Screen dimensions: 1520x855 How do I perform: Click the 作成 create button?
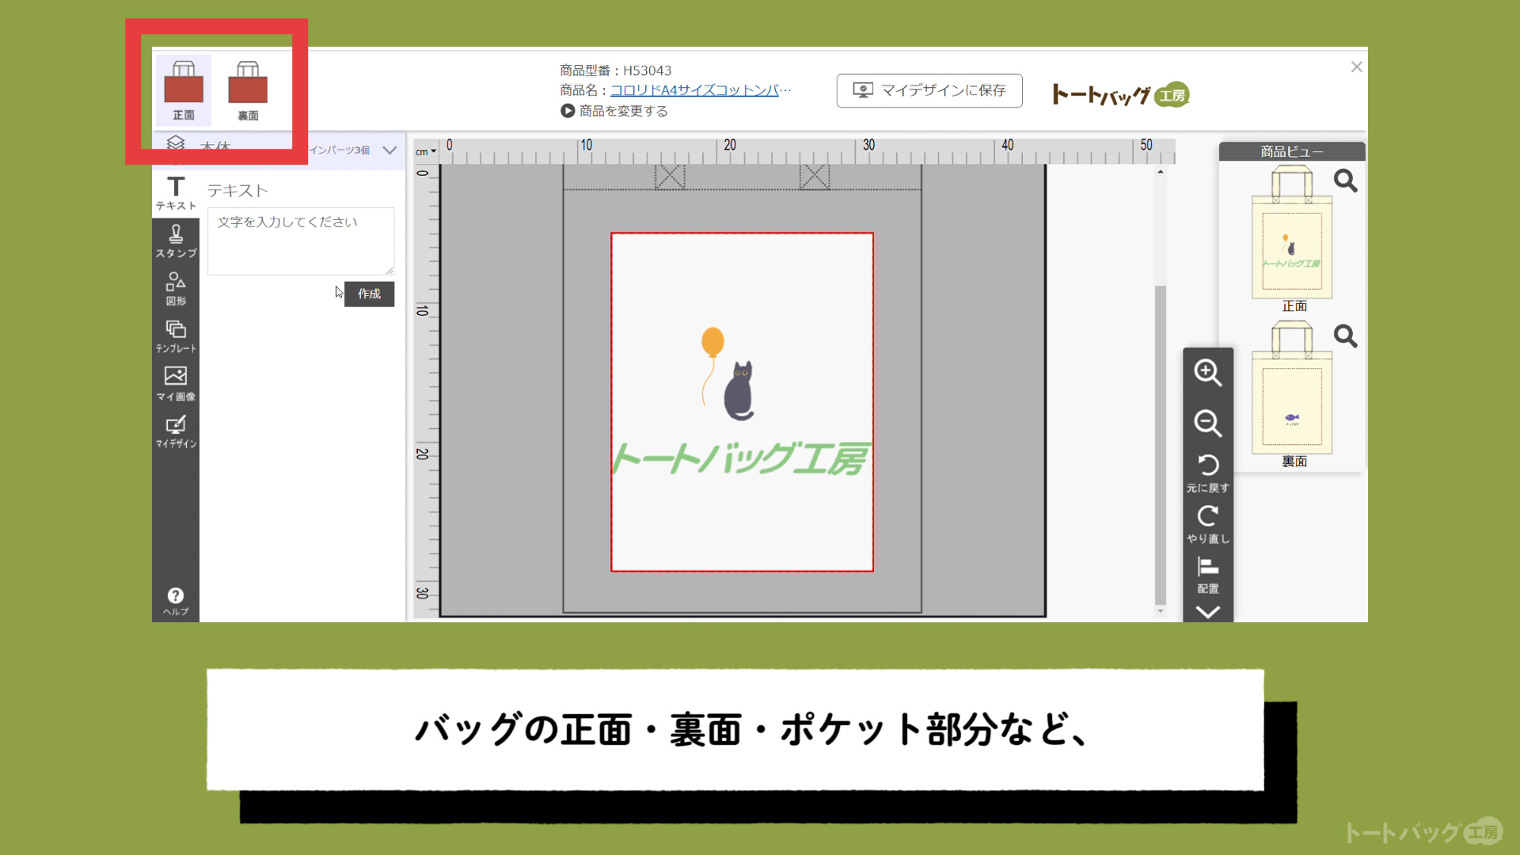click(x=369, y=294)
